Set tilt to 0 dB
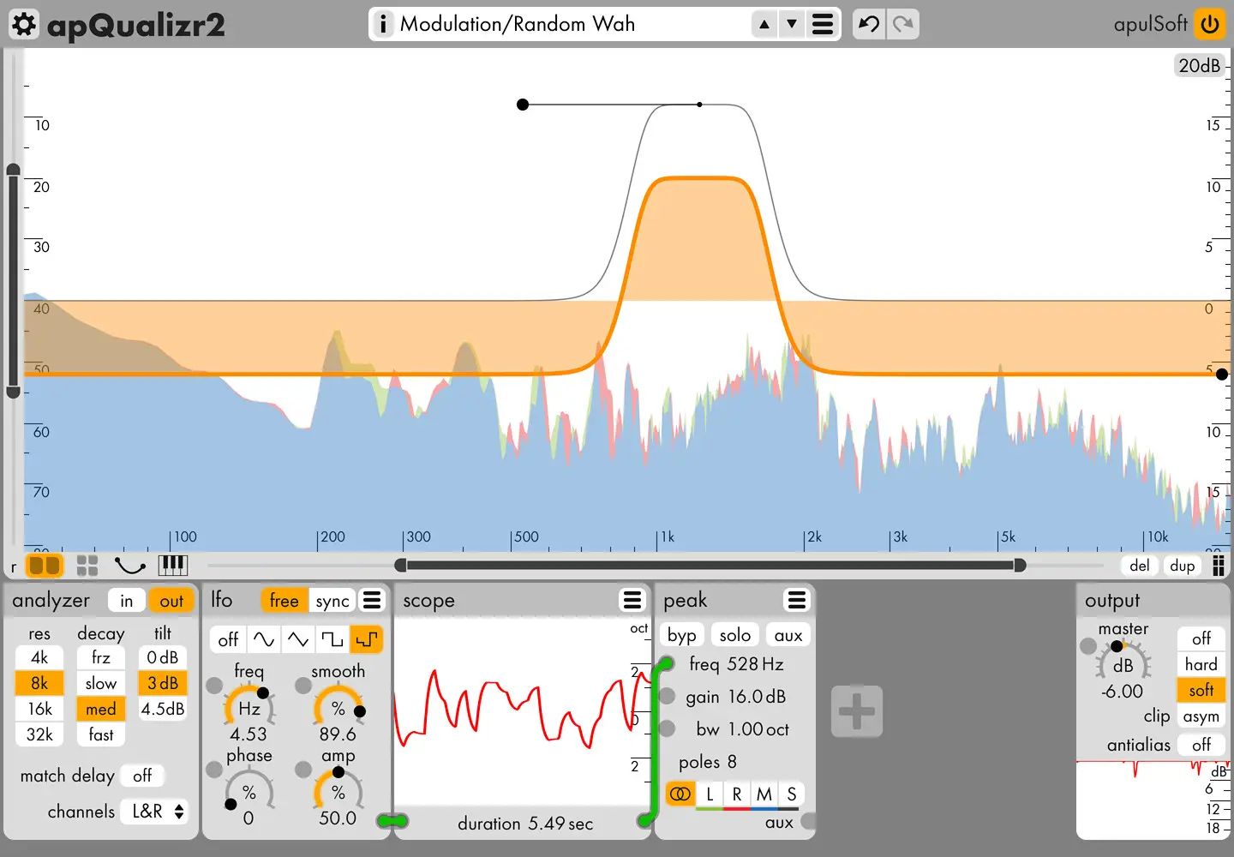 click(163, 658)
